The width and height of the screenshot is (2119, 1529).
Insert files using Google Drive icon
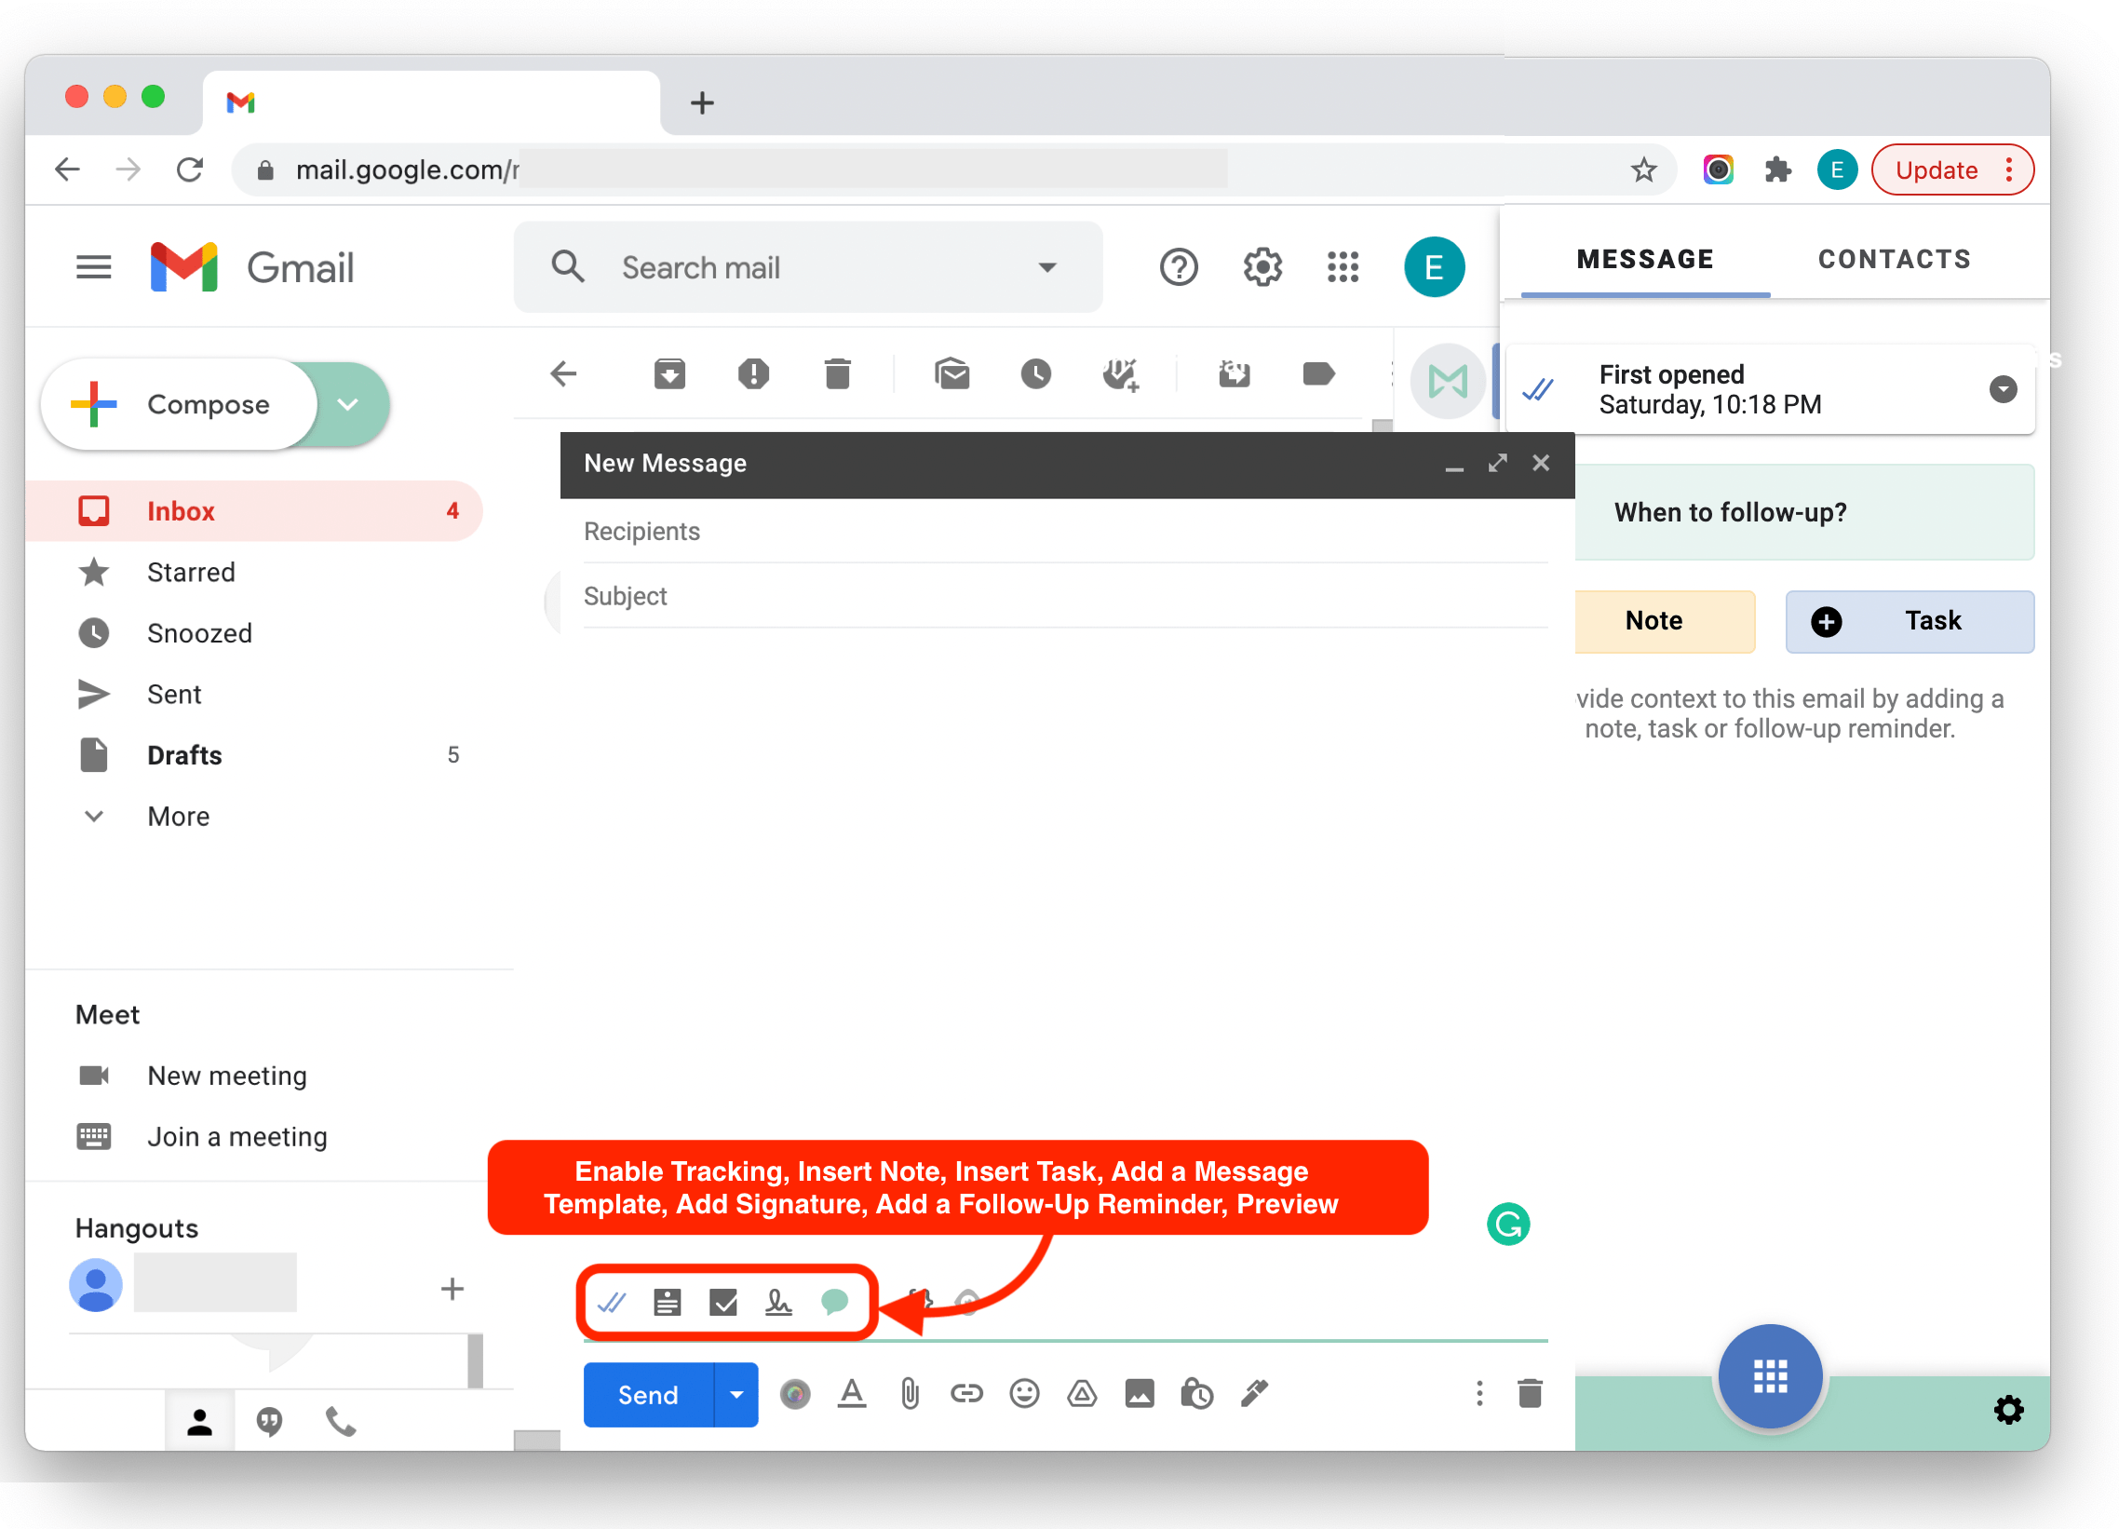click(1082, 1394)
